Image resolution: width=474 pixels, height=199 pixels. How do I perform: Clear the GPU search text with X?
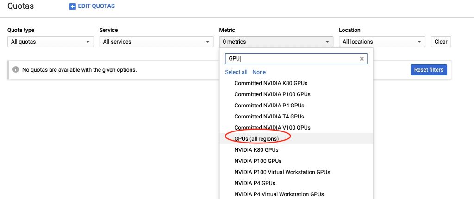click(362, 59)
